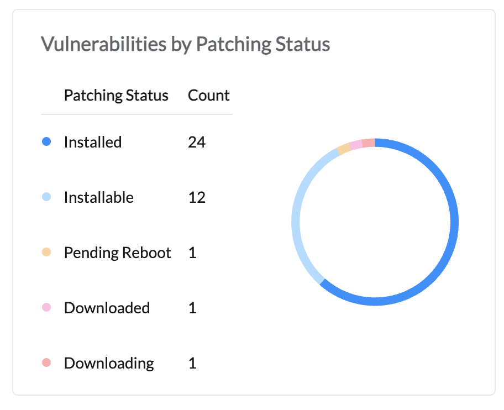504x410 pixels.
Task: Click the red Downloading legend dot
Action: (x=46, y=363)
